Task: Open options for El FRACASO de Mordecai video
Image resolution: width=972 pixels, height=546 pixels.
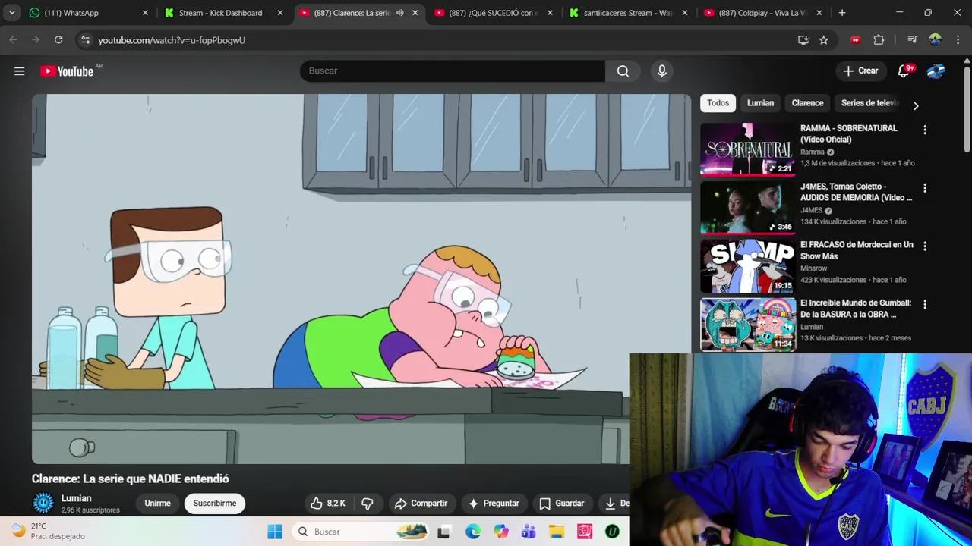Action: [925, 246]
